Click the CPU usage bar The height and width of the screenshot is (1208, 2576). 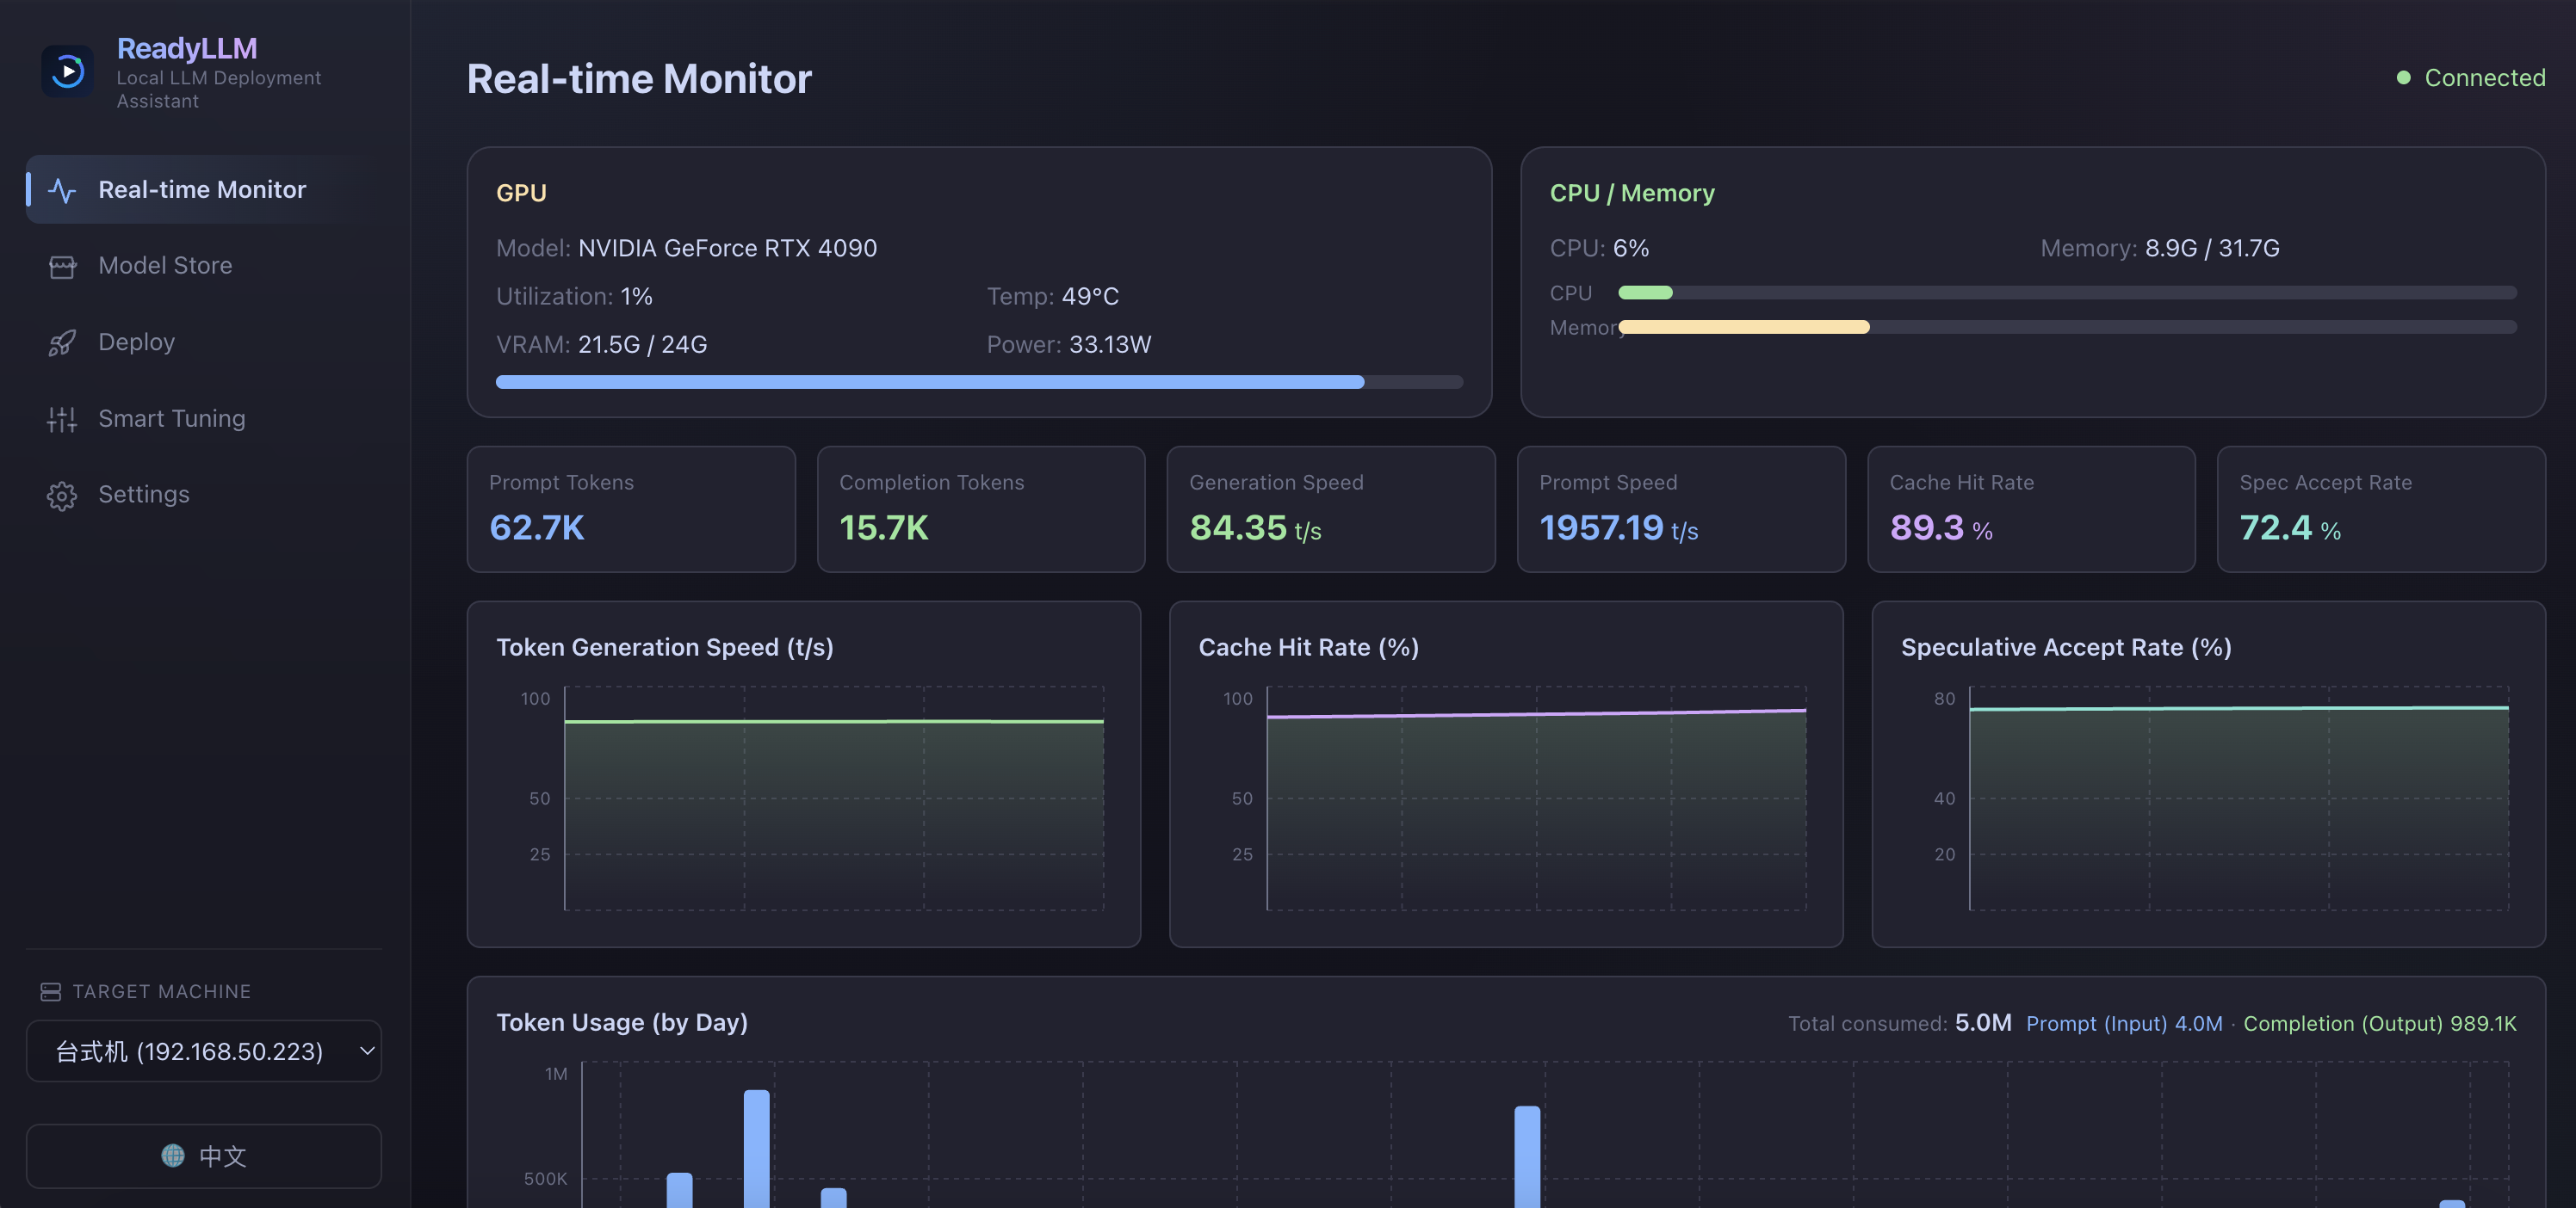[2067, 293]
